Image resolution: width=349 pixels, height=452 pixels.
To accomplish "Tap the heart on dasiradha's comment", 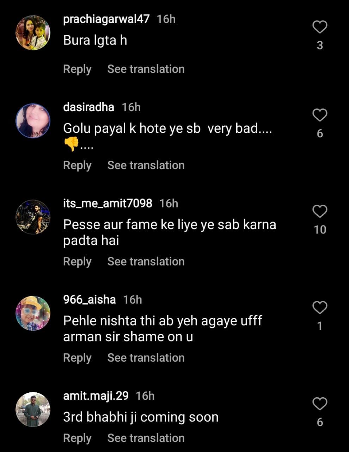I will (320, 115).
